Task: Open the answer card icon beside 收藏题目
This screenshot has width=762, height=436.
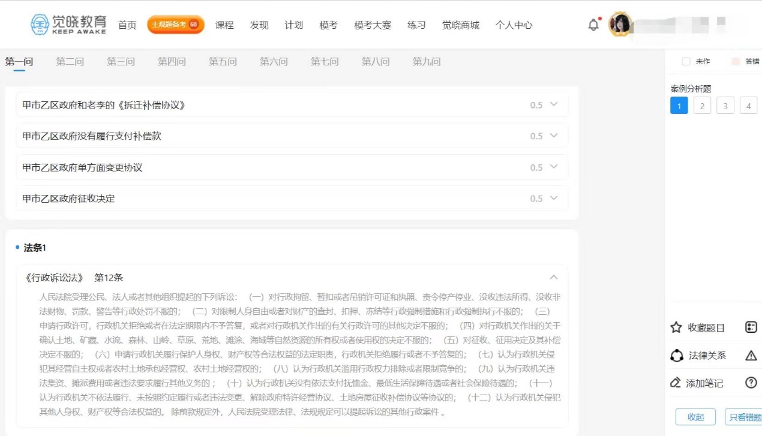Action: coord(751,327)
